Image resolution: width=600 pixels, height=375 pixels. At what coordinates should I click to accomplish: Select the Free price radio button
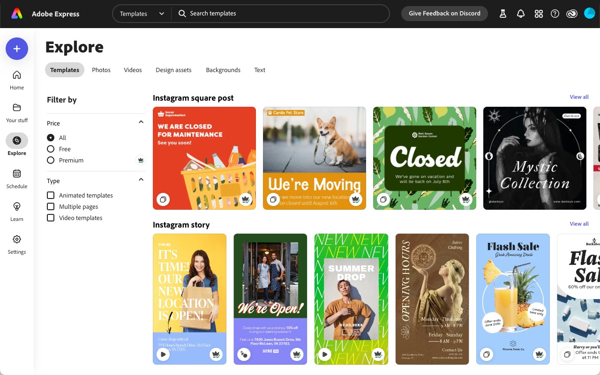click(x=50, y=149)
